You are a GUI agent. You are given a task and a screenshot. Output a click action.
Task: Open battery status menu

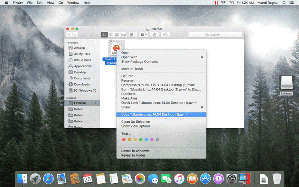click(x=231, y=3)
